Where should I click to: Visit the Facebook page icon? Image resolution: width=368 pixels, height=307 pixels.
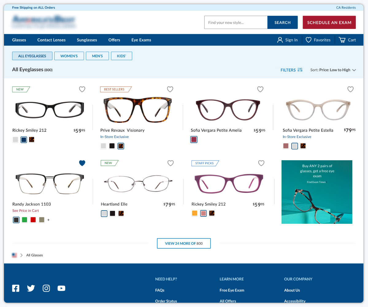pos(16,288)
